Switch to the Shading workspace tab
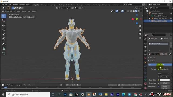Image resolution: width=173 pixels, height=97 pixels. pyautogui.click(x=79, y=5)
